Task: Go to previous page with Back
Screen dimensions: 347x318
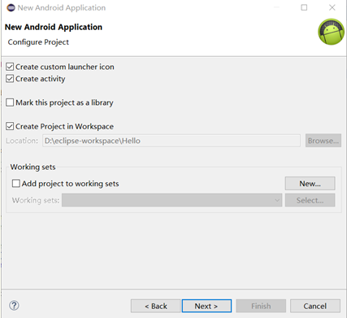Action: pos(156,306)
